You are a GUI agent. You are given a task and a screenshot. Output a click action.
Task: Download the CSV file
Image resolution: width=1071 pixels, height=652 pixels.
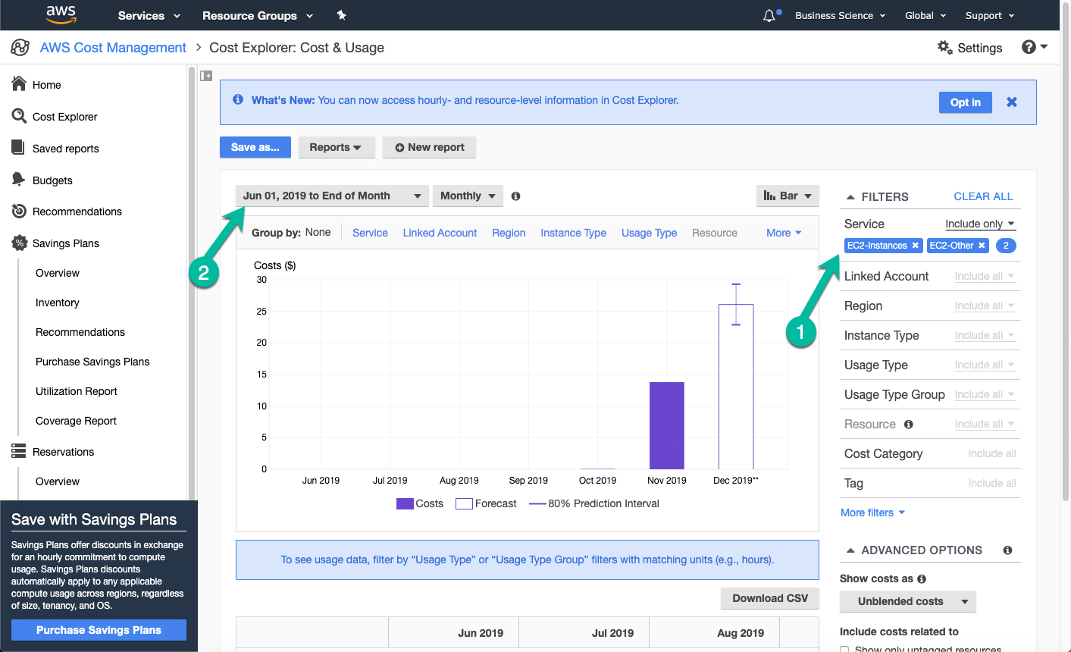pos(770,598)
